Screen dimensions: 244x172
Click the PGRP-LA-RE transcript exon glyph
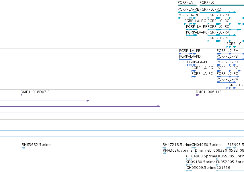(188, 12)
